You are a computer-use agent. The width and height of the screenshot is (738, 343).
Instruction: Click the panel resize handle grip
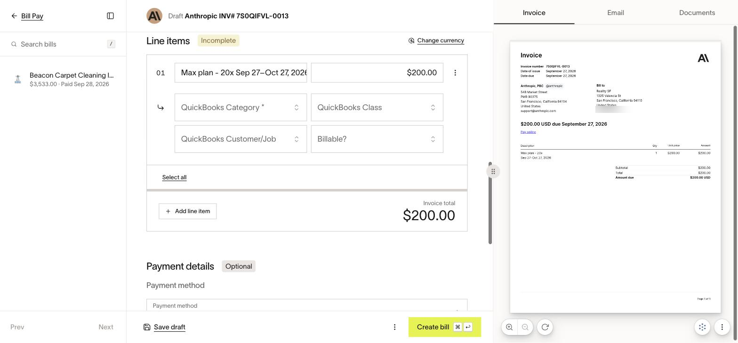click(493, 171)
